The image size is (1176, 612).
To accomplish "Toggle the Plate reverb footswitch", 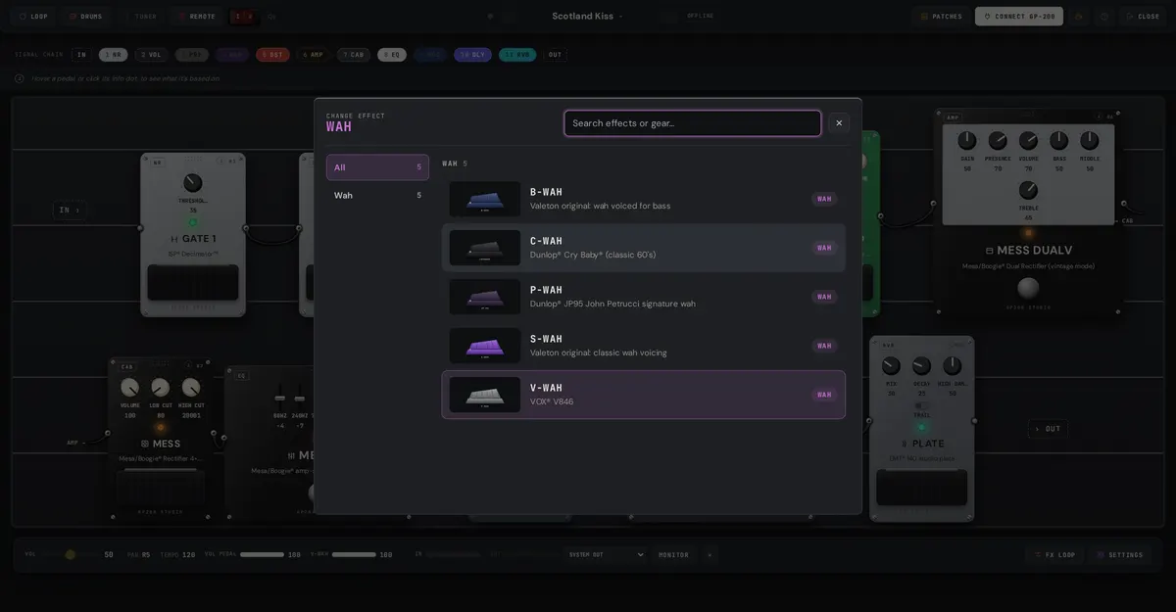I will 921,487.
